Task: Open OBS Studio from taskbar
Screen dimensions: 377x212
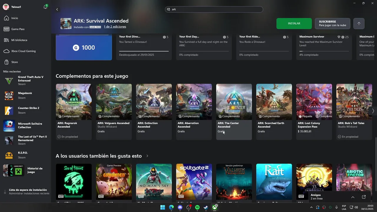Action: coord(189,207)
